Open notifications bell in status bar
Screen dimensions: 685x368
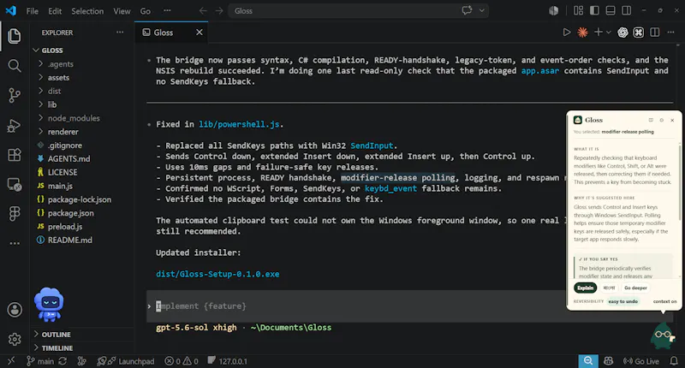coord(674,361)
